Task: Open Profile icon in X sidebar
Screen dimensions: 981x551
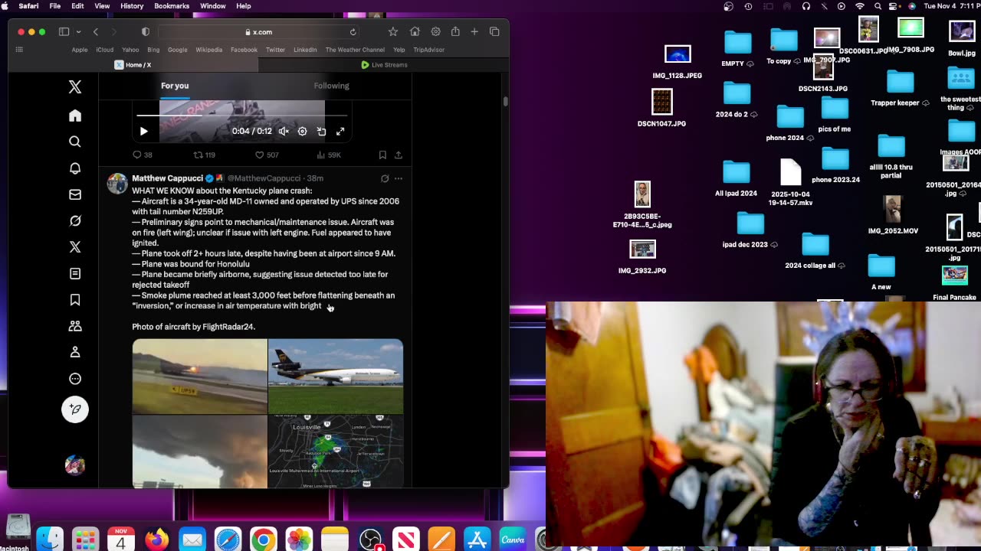Action: point(75,352)
